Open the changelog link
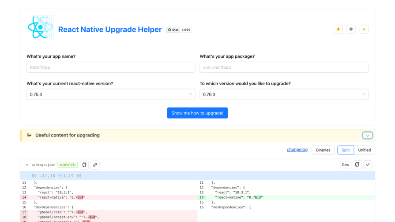 (x=297, y=150)
